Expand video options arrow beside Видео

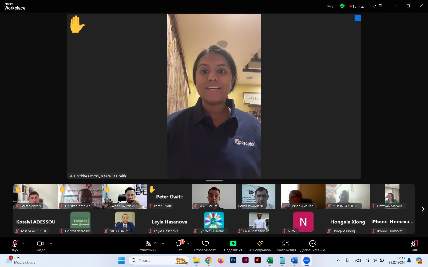[51, 243]
